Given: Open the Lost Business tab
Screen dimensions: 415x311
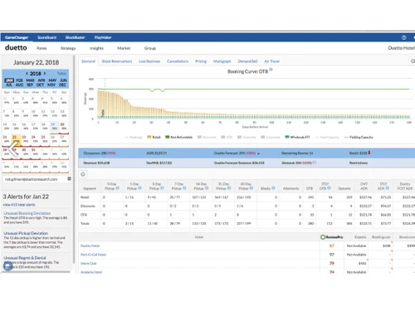Looking at the screenshot, I should pyautogui.click(x=149, y=61).
